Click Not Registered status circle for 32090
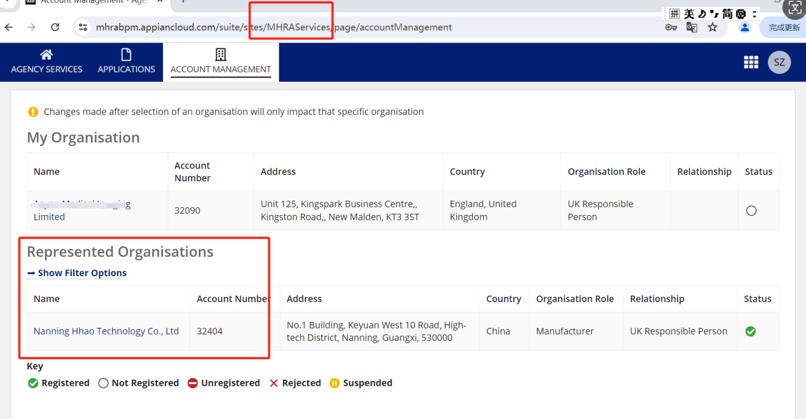Screen dimensions: 806x419 751,211
